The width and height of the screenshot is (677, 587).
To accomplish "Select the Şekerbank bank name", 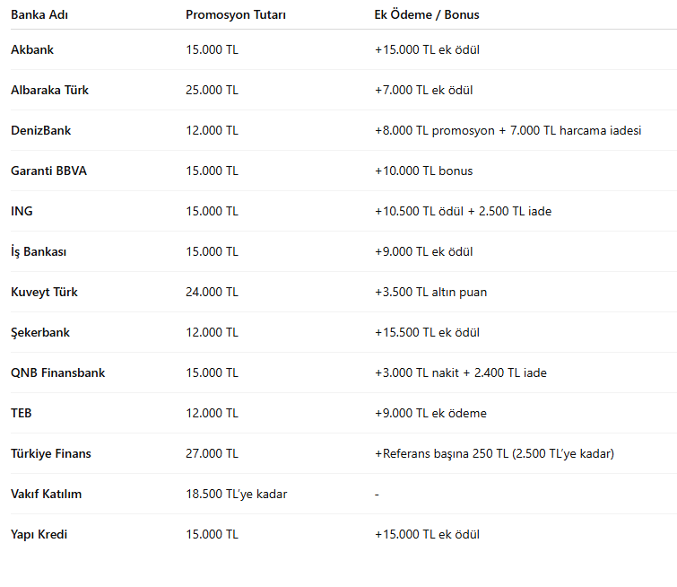I will (40, 332).
